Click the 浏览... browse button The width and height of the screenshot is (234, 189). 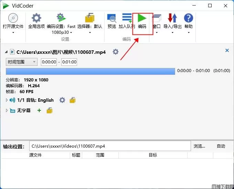click(x=199, y=146)
